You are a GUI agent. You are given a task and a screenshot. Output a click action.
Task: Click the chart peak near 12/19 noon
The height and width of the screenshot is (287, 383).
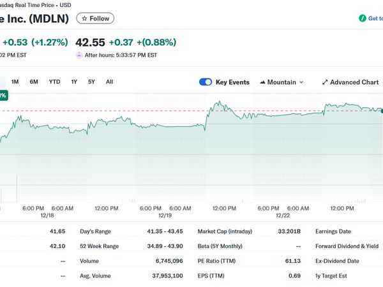(x=218, y=101)
